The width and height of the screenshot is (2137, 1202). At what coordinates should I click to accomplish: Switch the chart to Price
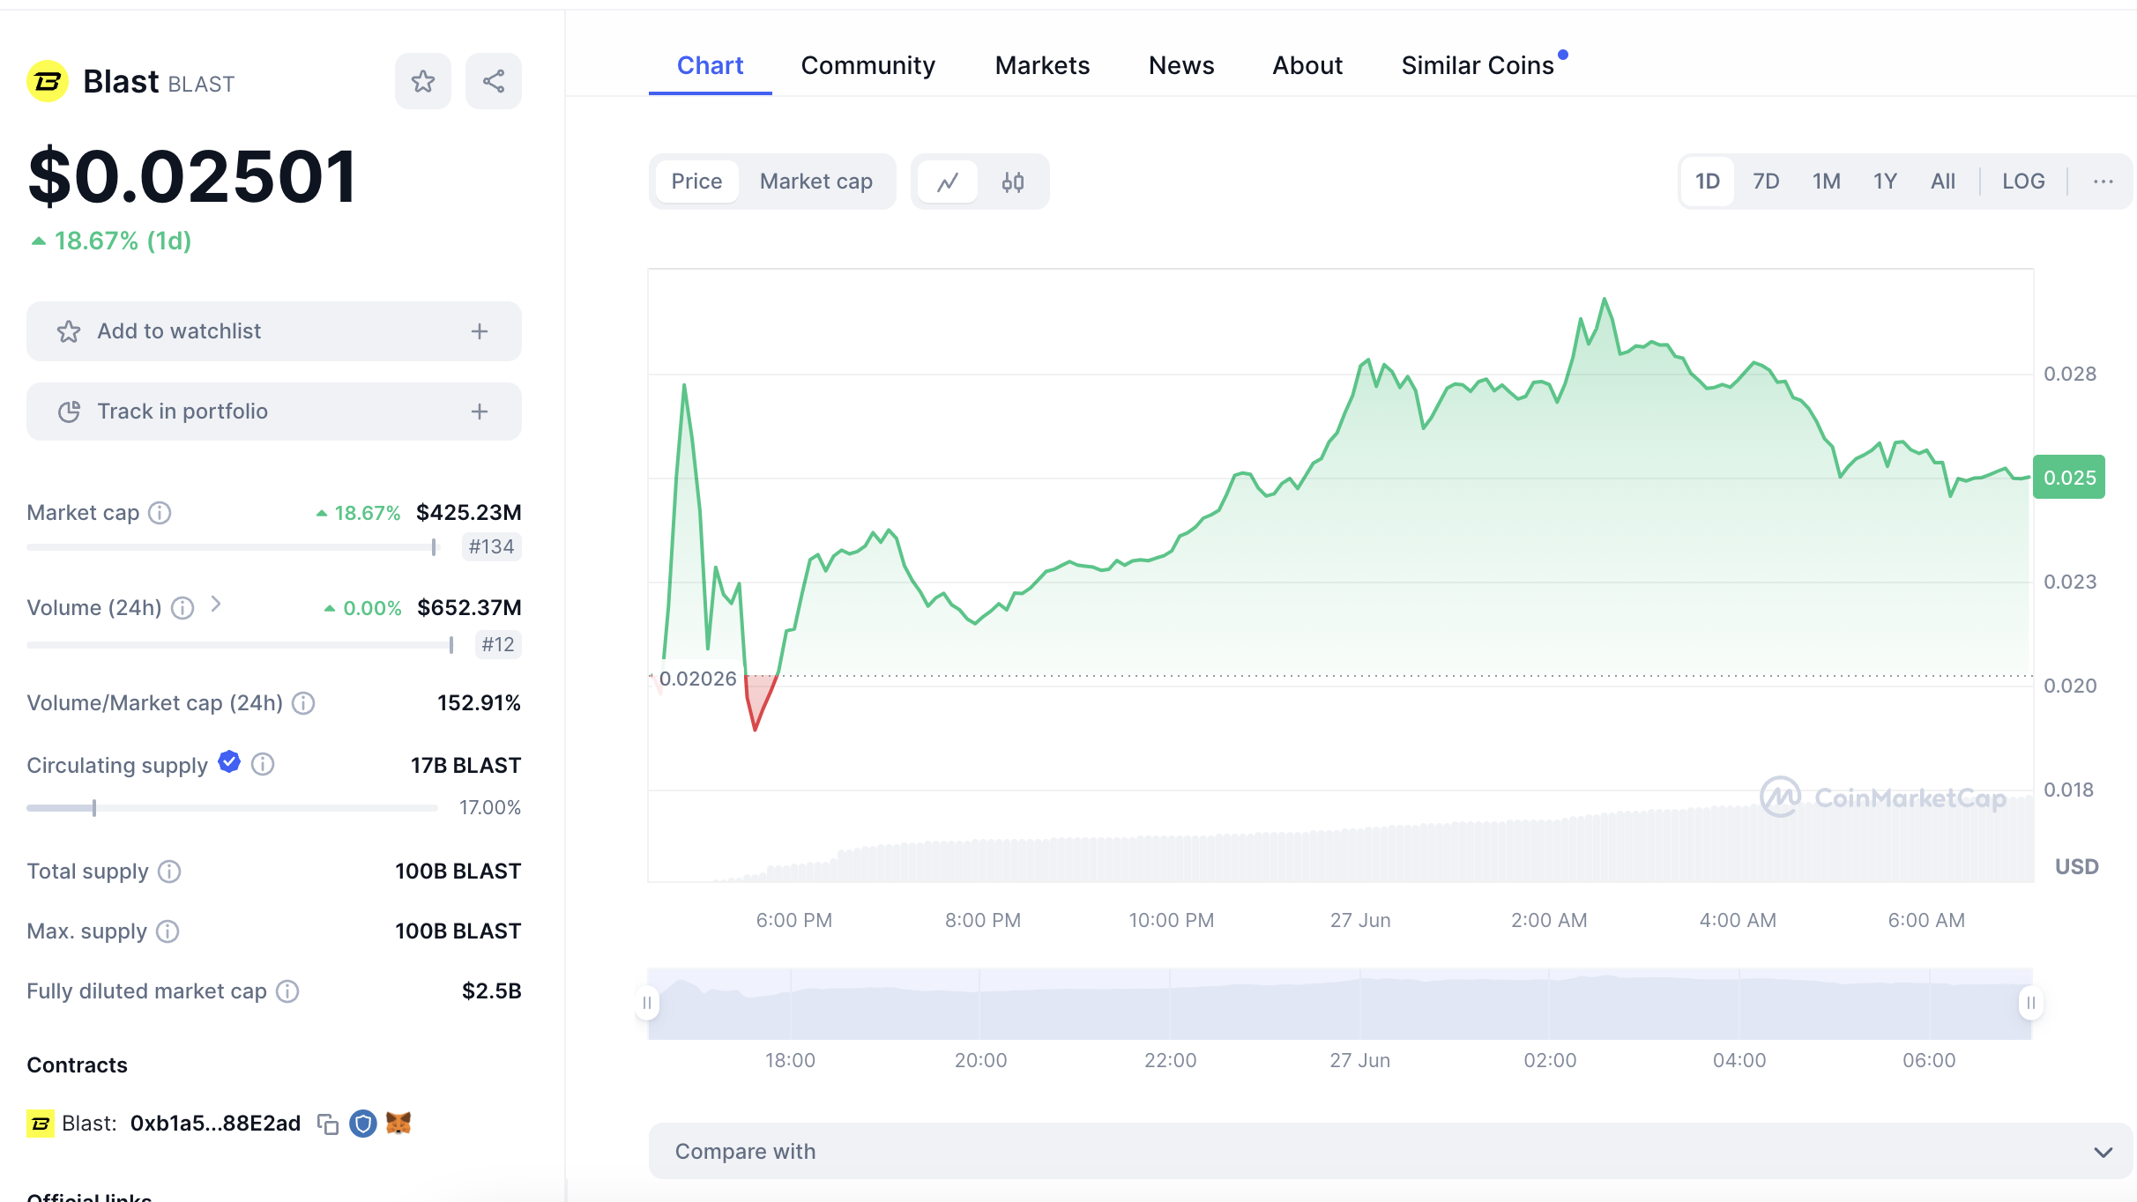tap(696, 182)
